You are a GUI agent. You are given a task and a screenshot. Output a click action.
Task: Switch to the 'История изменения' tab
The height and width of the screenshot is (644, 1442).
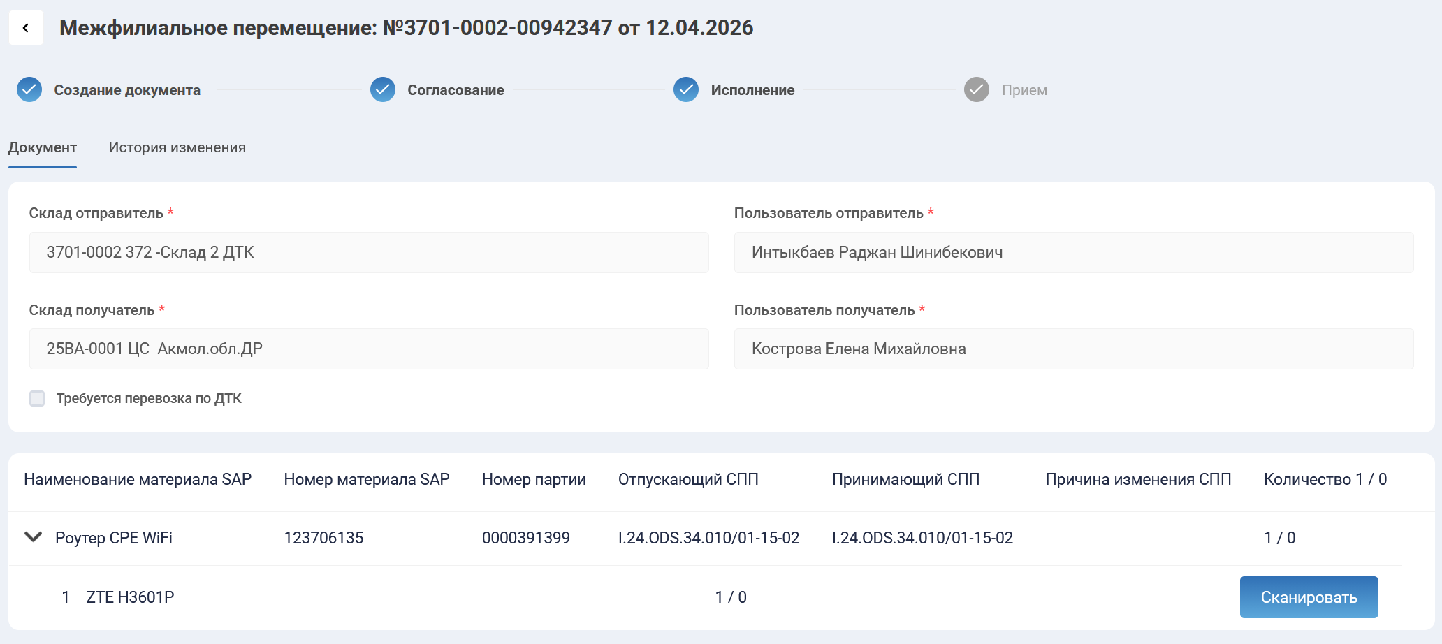(177, 147)
